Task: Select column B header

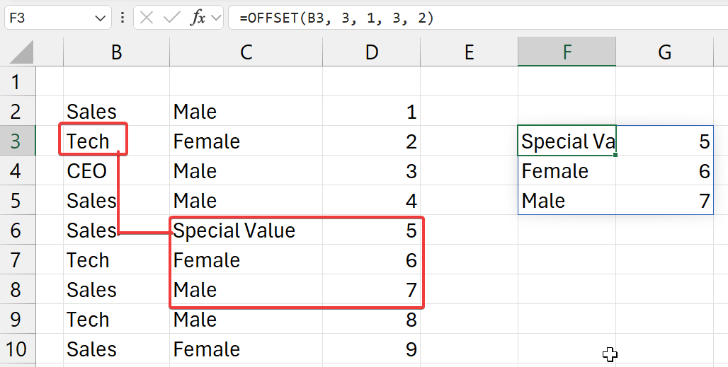Action: click(x=116, y=52)
